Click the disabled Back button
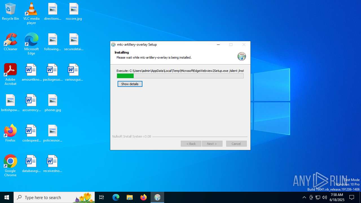The height and width of the screenshot is (203, 361). pos(191,144)
